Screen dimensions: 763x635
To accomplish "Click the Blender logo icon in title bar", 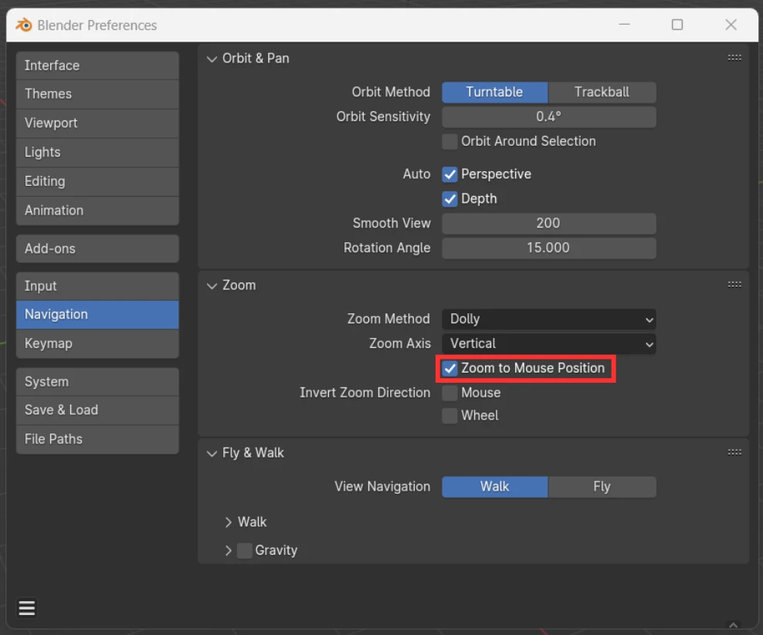I will pos(23,25).
